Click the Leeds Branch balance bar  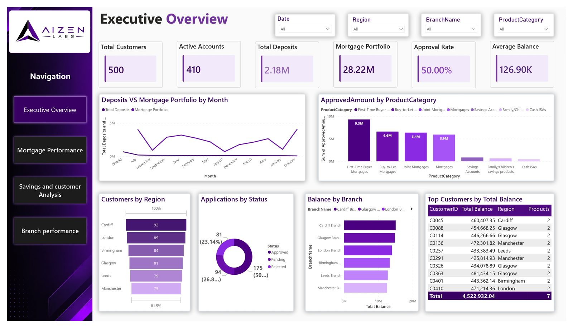pyautogui.click(x=366, y=275)
